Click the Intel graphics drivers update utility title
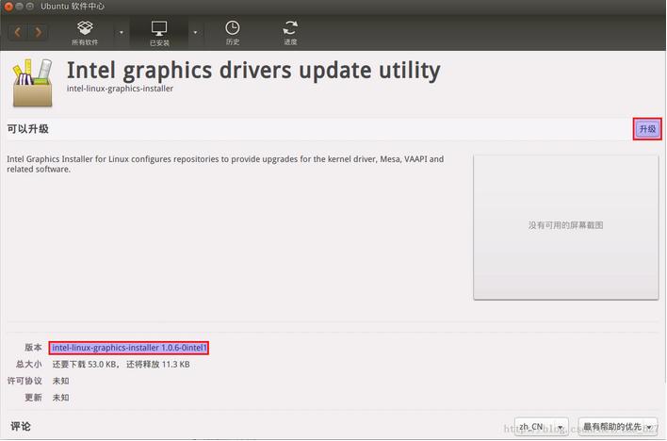The image size is (667, 441). pos(253,71)
